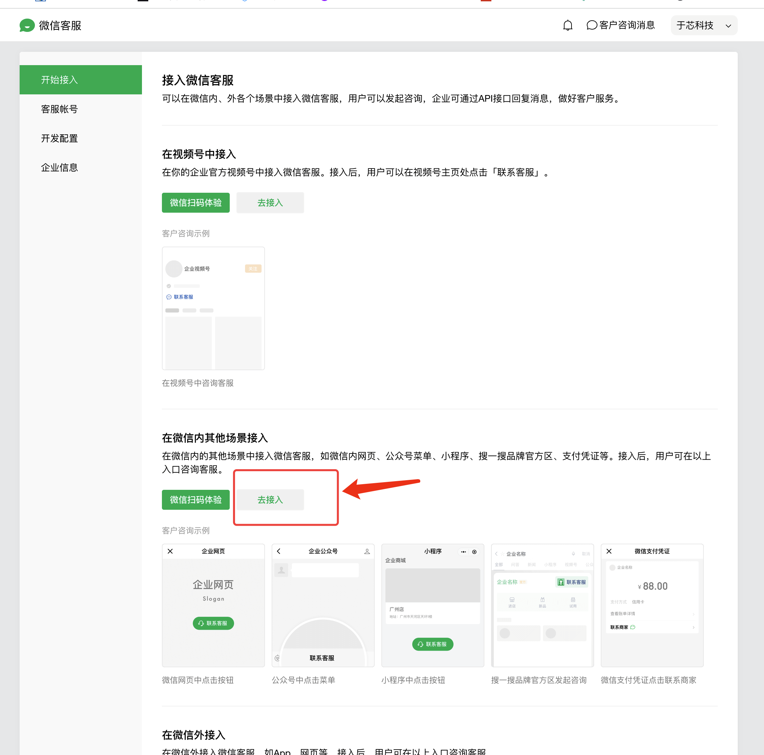Click the three-dot menu icon in the 小程序 example

463,551
